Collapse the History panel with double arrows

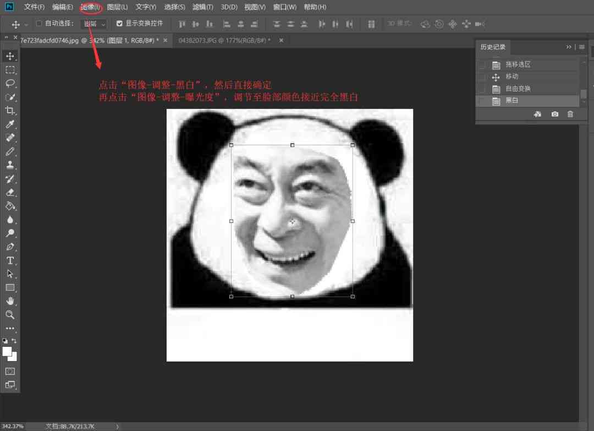(569, 47)
